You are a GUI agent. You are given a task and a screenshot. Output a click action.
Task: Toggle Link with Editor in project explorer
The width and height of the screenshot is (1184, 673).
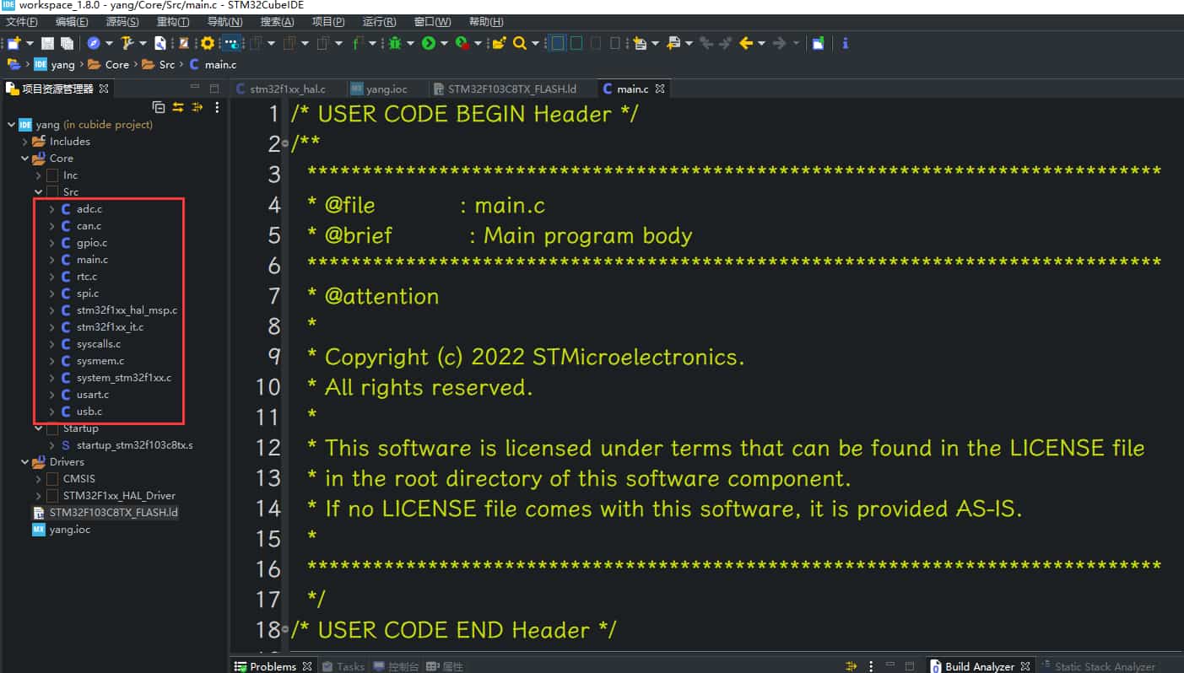pyautogui.click(x=178, y=107)
